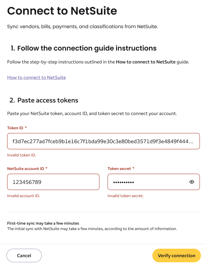Click the Verify connection button
Viewport: 206px width, 266px height.
point(176,255)
